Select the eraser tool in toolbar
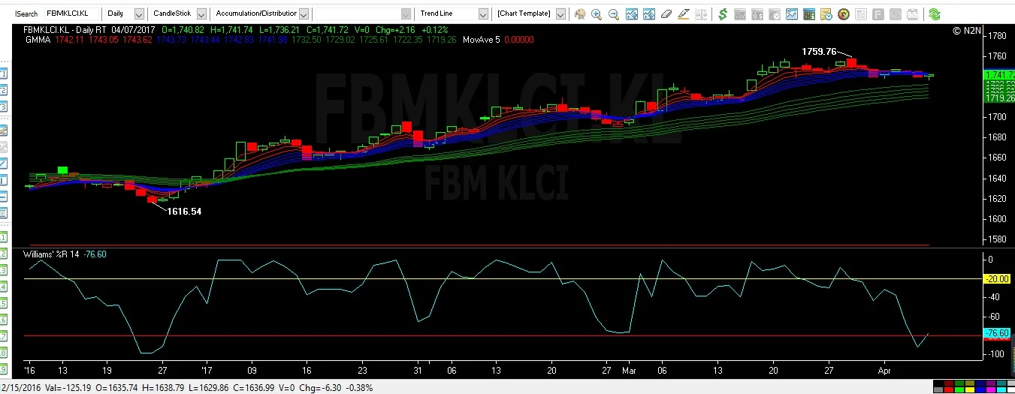1015x394 pixels. click(666, 14)
